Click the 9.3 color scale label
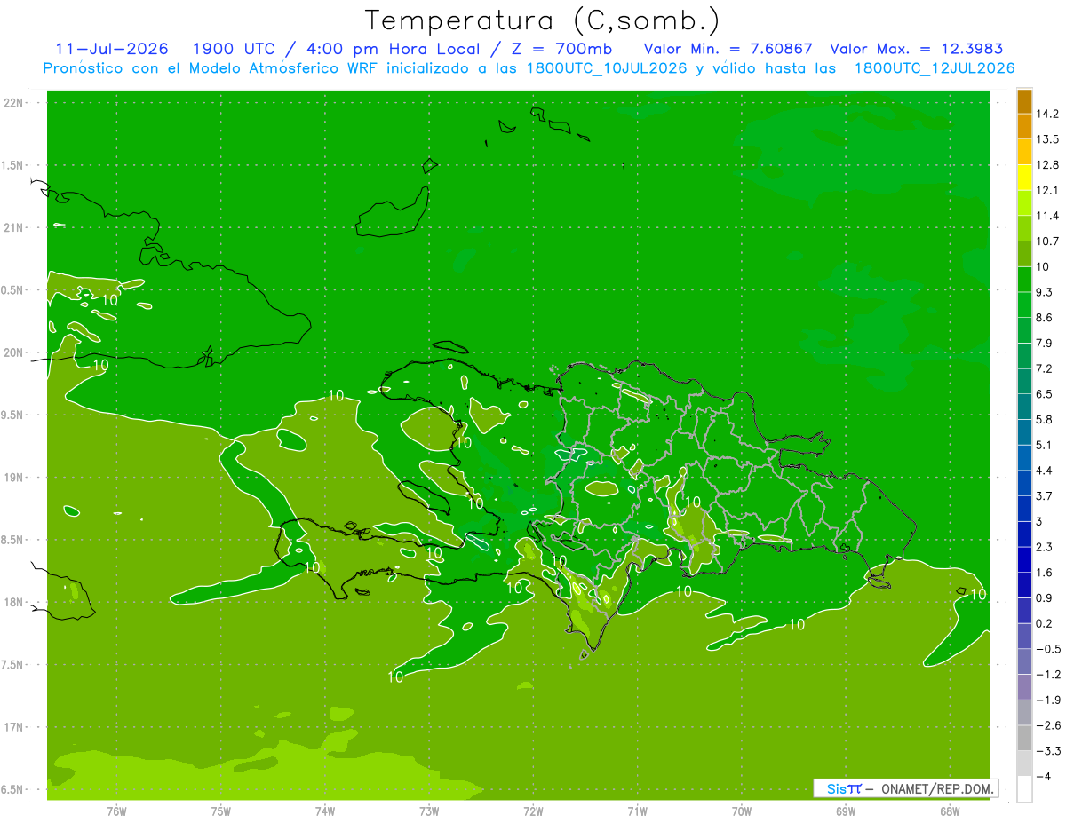Image resolution: width=1066 pixels, height=823 pixels. tap(1045, 292)
